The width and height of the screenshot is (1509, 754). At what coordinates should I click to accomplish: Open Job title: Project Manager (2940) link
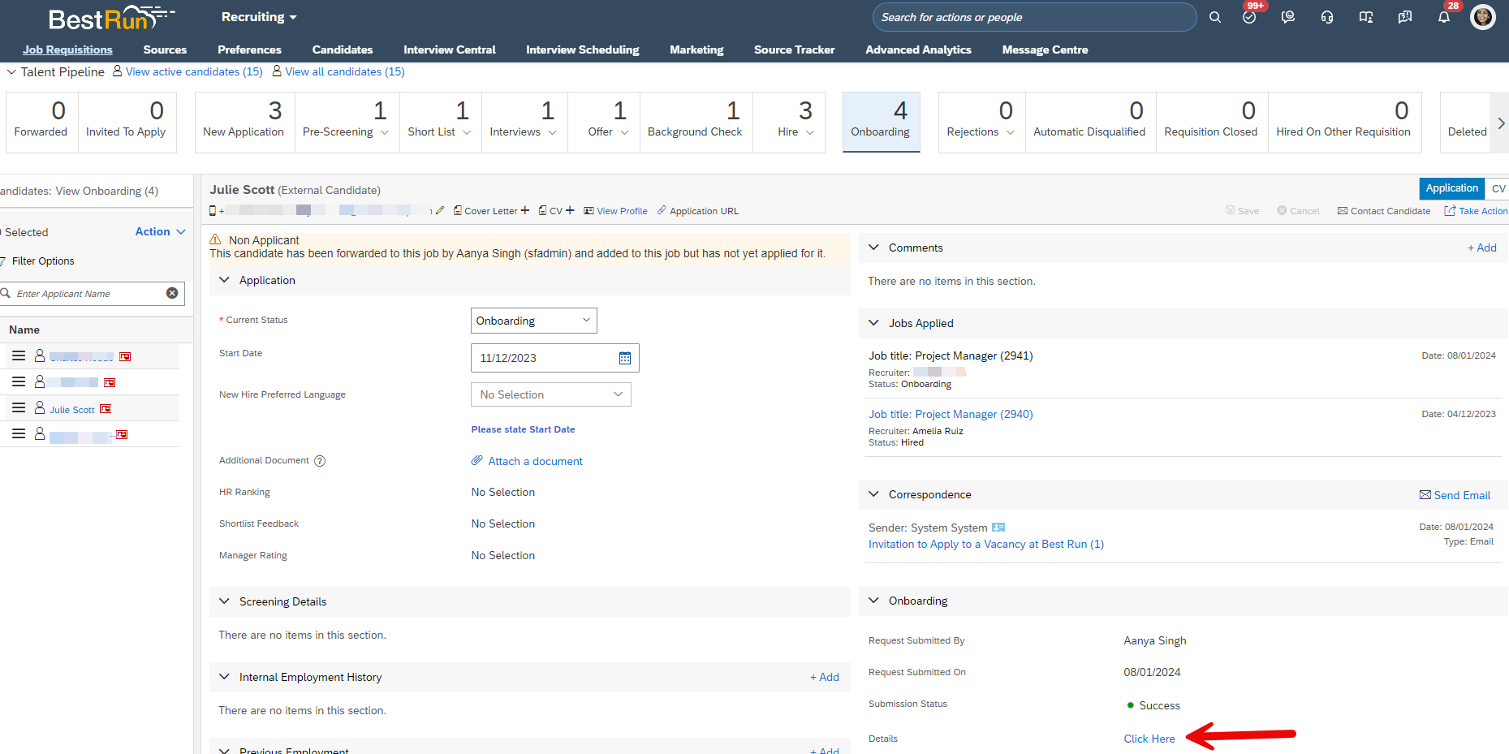(x=951, y=414)
